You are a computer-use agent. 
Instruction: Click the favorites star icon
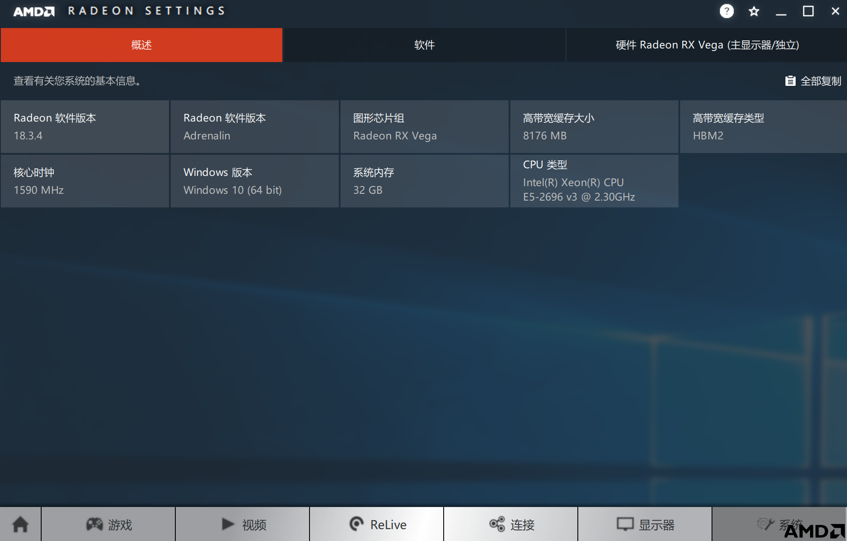[x=754, y=11]
